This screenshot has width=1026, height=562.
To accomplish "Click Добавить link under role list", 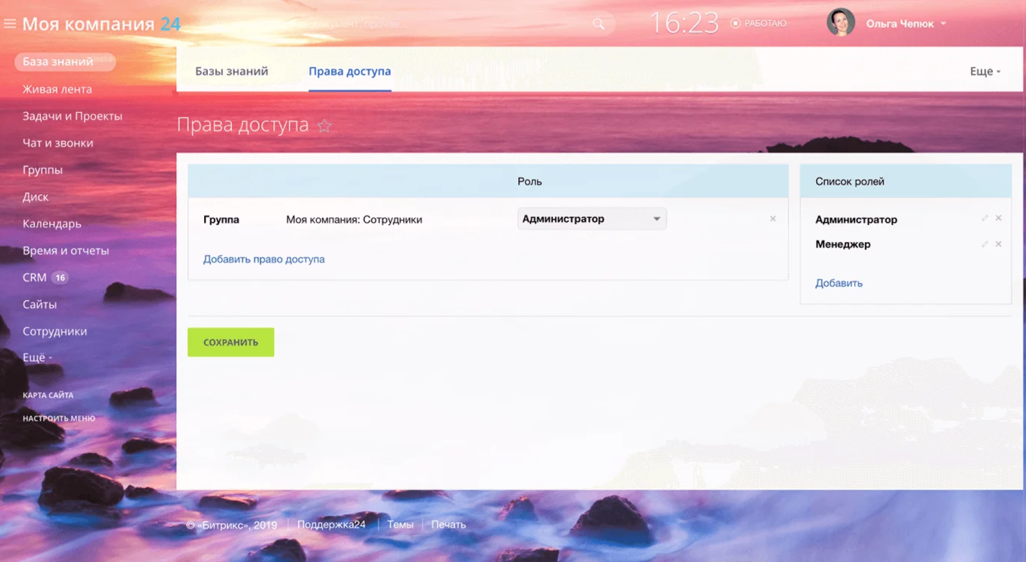I will [839, 283].
